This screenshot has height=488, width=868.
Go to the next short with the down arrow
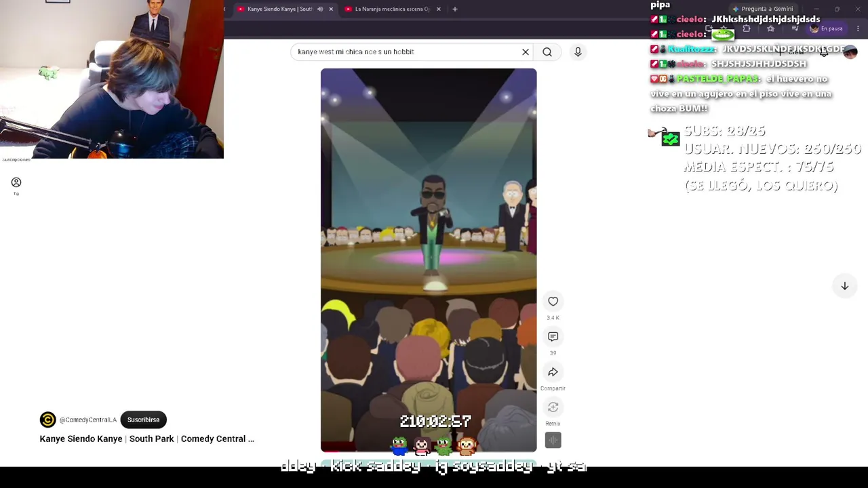coord(844,286)
